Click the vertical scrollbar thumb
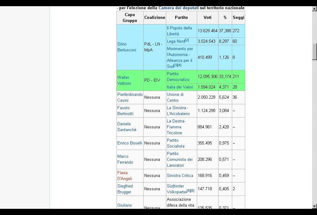 (x=315, y=51)
